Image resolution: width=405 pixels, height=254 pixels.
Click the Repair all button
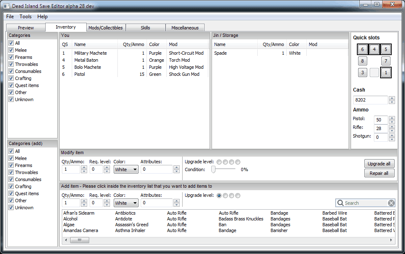click(379, 173)
